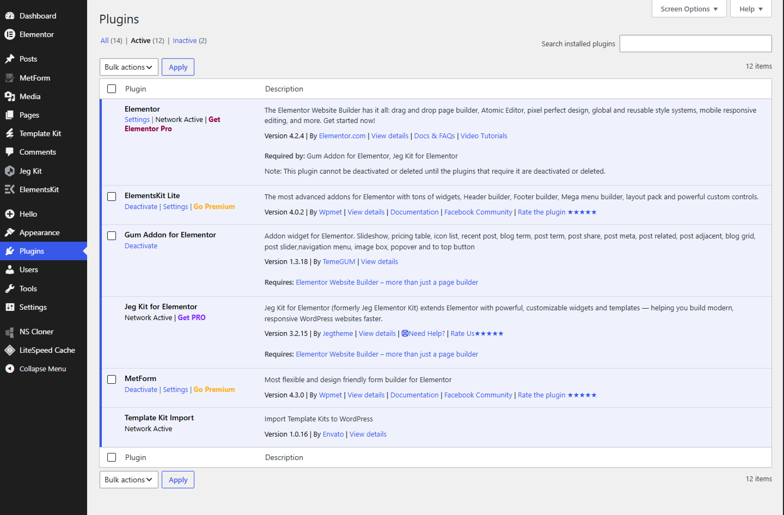784x515 pixels.
Task: Click the Need Help lifebuoy icon
Action: point(405,333)
